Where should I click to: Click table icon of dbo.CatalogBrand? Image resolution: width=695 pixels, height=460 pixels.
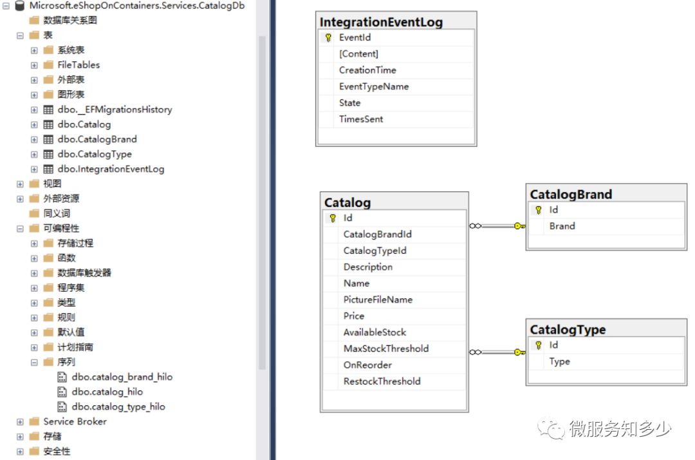pyautogui.click(x=48, y=139)
